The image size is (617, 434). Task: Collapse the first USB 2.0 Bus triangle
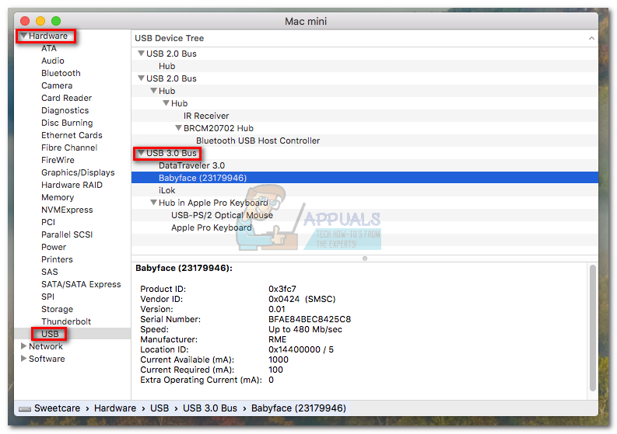(x=141, y=54)
